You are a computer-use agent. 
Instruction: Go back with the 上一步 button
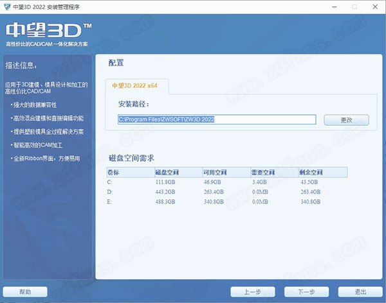coord(253,292)
